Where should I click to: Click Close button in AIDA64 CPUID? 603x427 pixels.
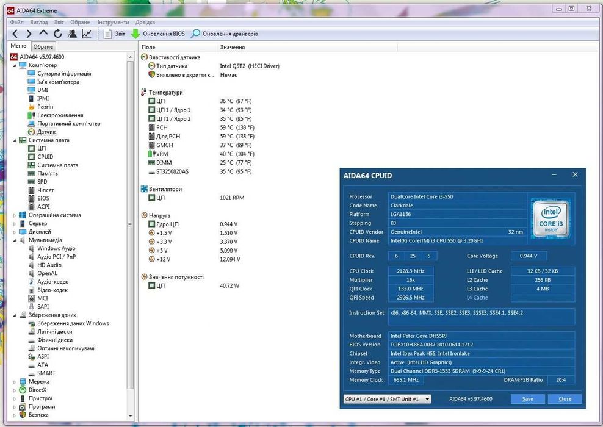point(565,399)
